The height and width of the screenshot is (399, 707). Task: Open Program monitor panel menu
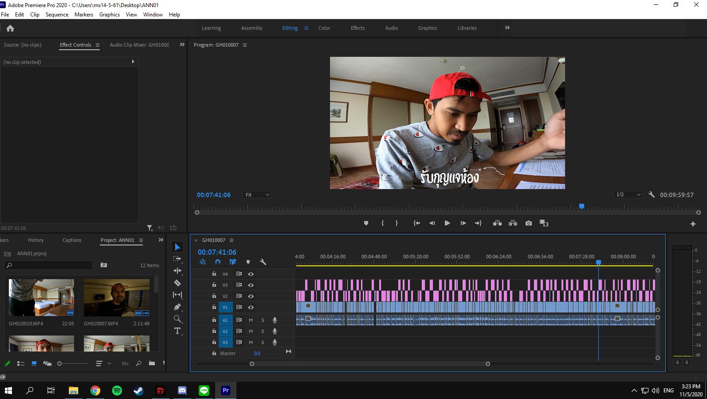(x=244, y=45)
